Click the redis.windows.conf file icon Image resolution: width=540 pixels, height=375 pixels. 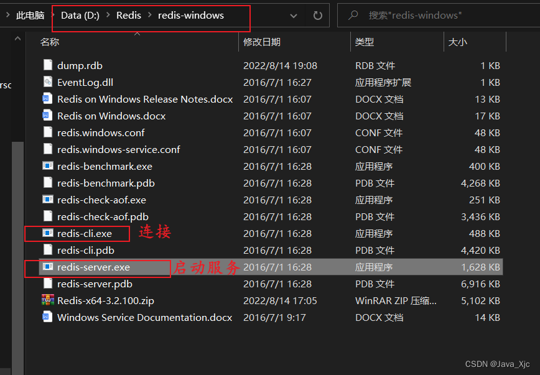[48, 132]
